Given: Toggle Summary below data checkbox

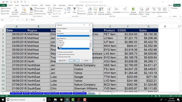Looking at the screenshot, I should (57, 57).
